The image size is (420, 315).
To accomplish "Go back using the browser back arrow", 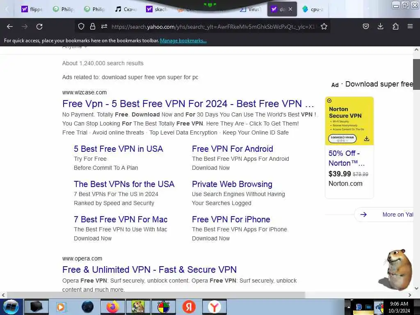I will click(x=10, y=27).
